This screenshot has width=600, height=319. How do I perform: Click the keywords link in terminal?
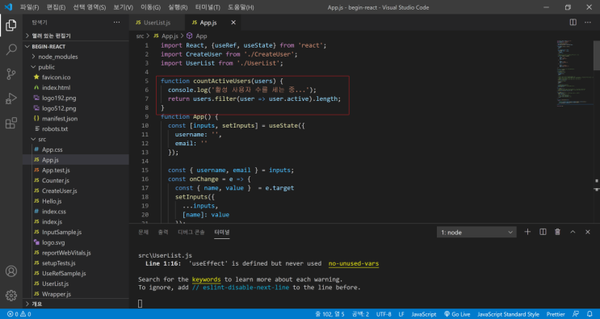click(206, 279)
